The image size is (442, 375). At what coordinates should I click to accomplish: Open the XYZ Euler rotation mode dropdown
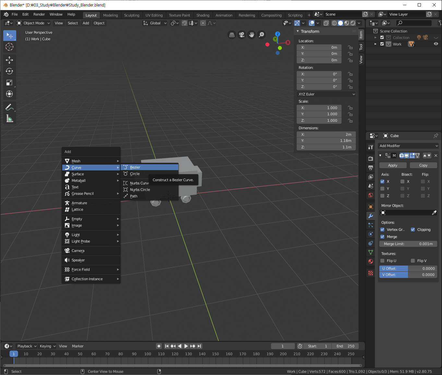coord(326,94)
